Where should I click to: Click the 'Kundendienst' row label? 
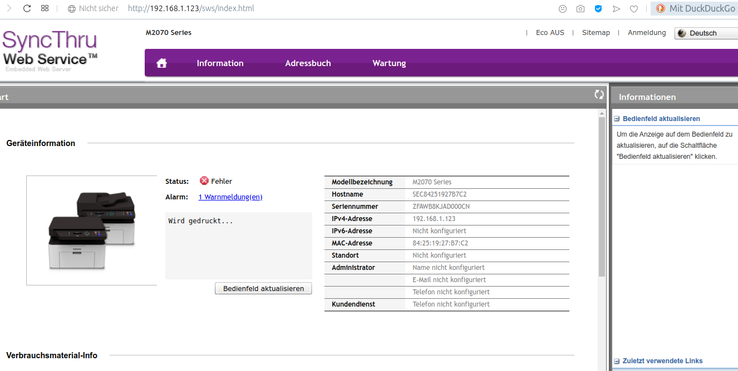[x=353, y=304]
